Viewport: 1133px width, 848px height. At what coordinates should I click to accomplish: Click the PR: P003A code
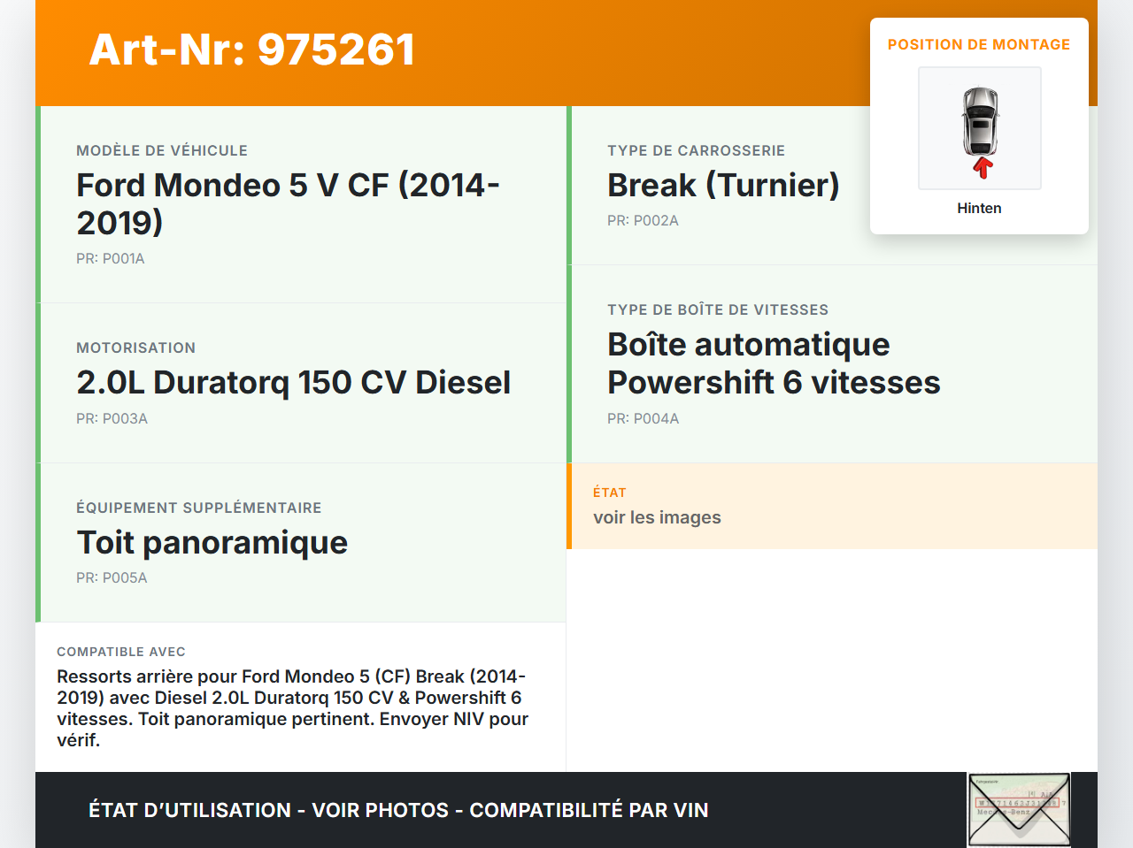(112, 419)
